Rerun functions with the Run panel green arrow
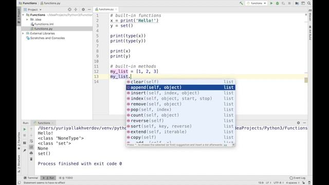Screen dimensions: 329x185 [x=25, y=129]
